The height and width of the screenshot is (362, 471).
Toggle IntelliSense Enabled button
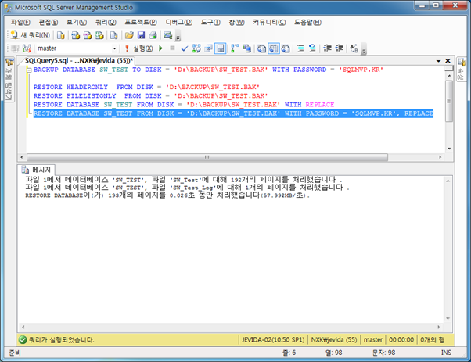[x=220, y=48]
